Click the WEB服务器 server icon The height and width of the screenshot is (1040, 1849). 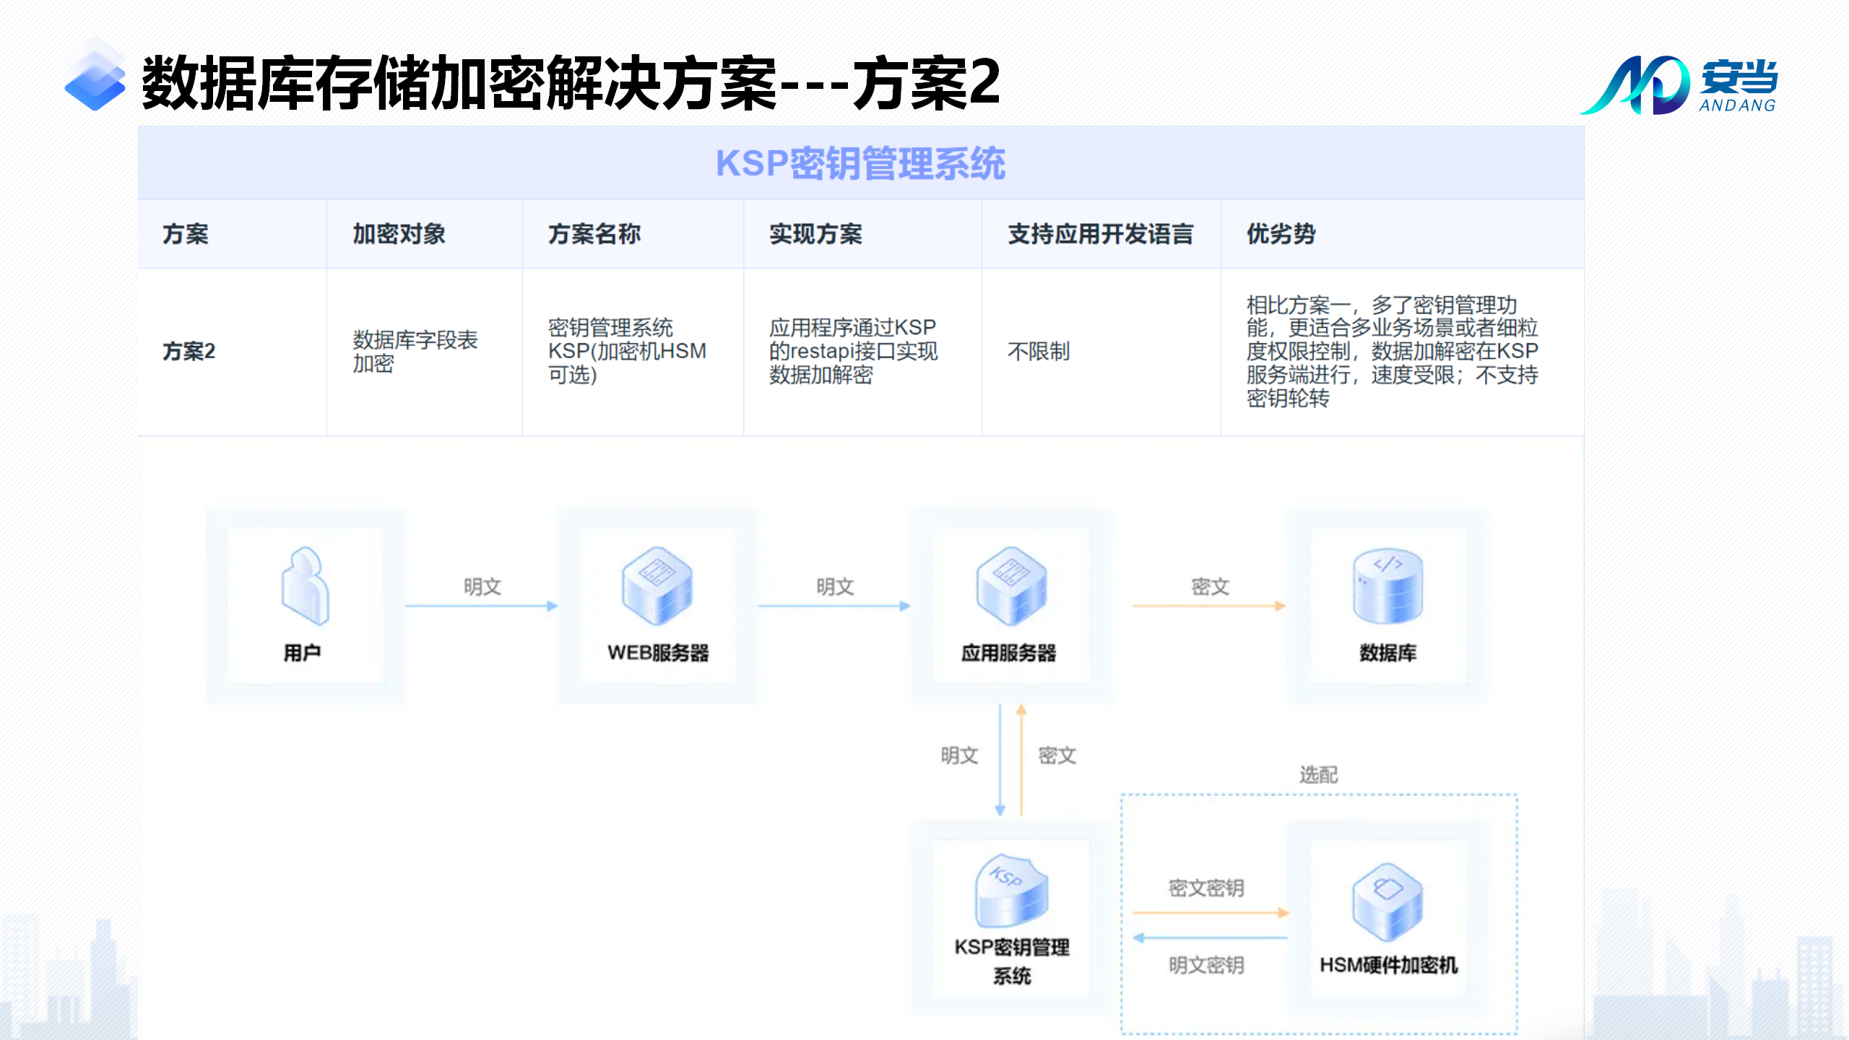[x=657, y=586]
